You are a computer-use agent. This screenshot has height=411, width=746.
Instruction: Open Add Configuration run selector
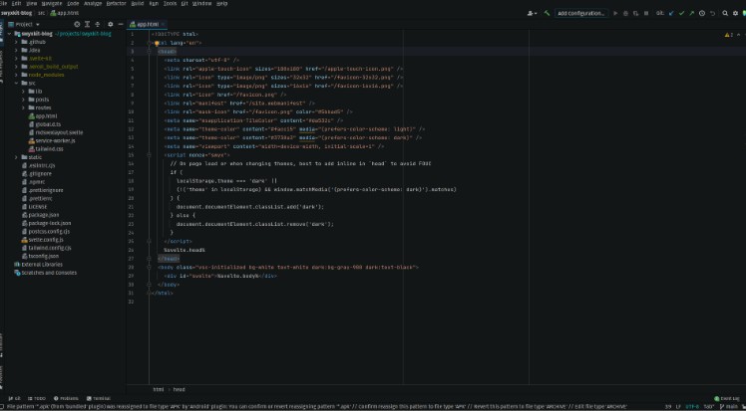[x=581, y=13]
